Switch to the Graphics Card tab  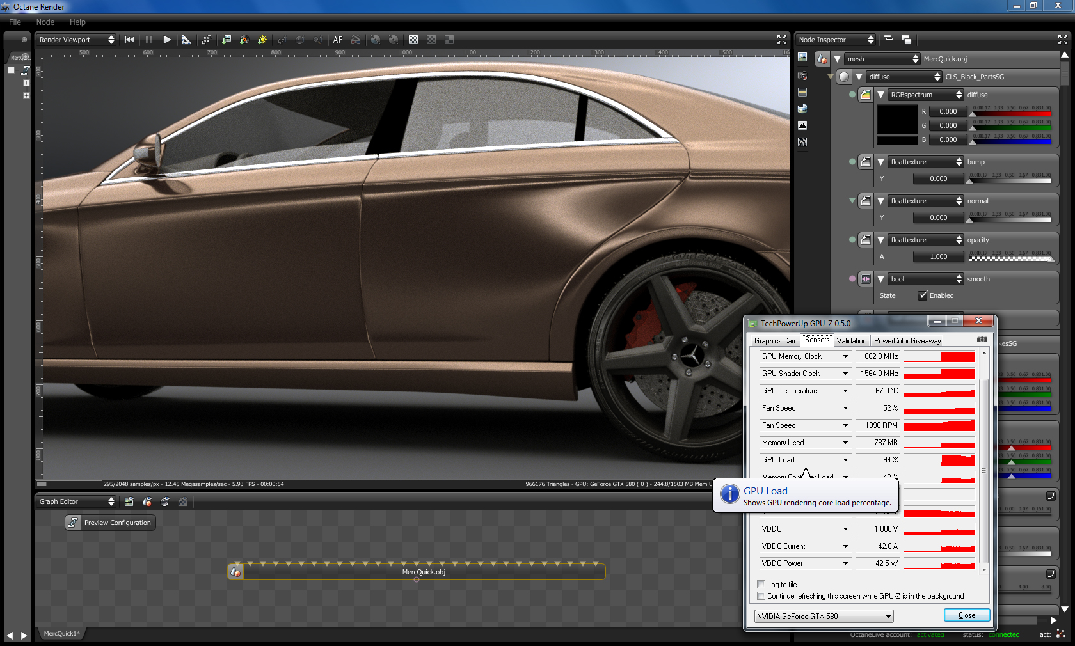[x=776, y=341]
